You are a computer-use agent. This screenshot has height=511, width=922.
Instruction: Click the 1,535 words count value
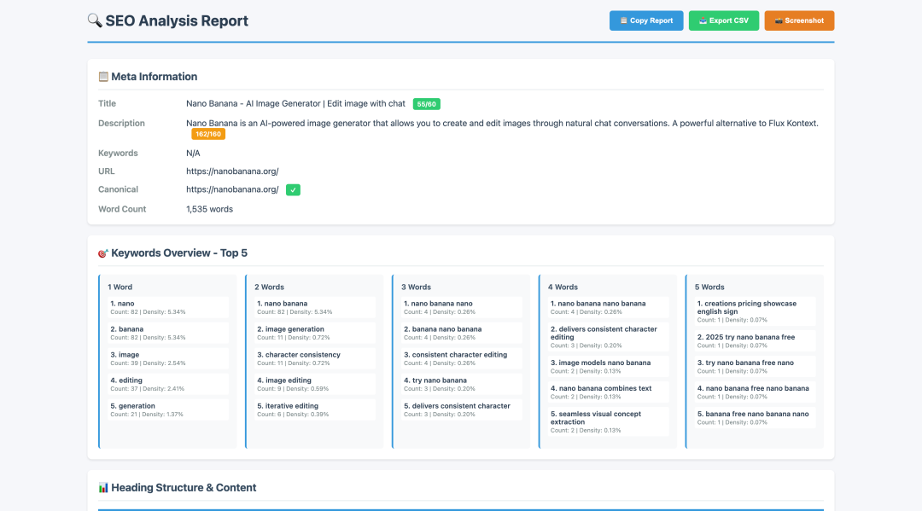pyautogui.click(x=209, y=209)
